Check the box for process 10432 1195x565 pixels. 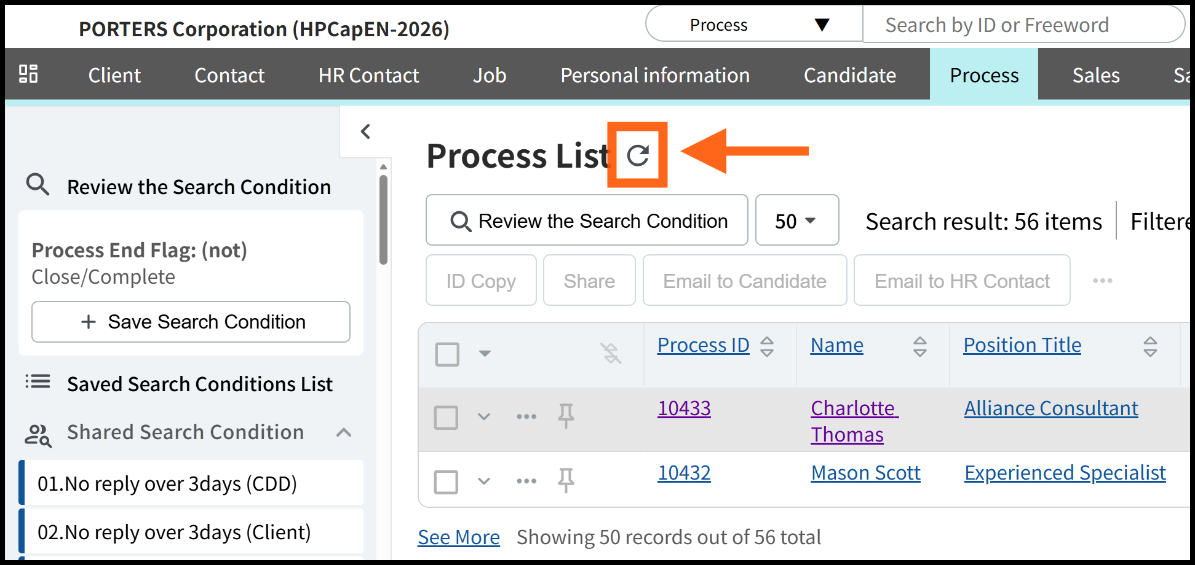click(446, 482)
